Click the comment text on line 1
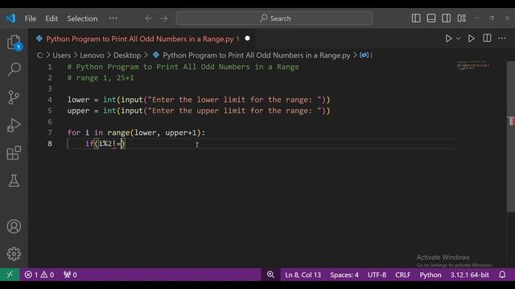 (183, 67)
